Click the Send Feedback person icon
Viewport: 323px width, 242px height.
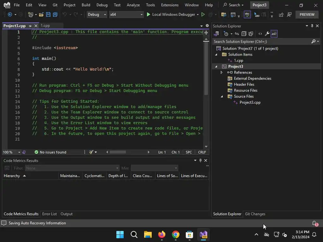(x=289, y=14)
